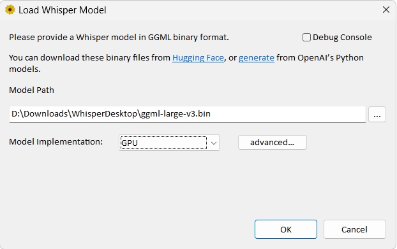
Task: Follow the generate link for Python models
Action: pos(256,58)
